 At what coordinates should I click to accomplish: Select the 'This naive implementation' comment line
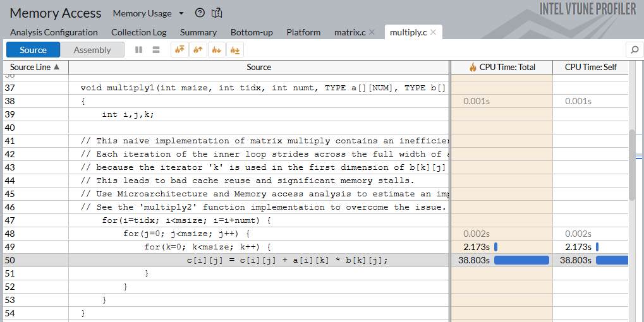point(265,141)
